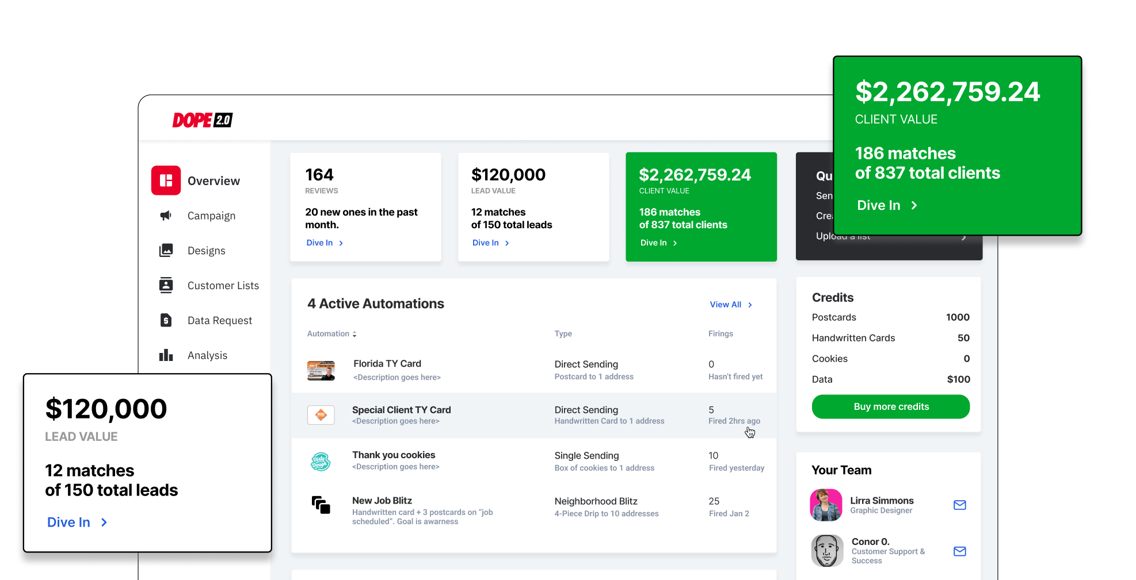Viewport: 1136px width, 580px height.
Task: Open Conor O. avatar illustration
Action: pos(827,551)
